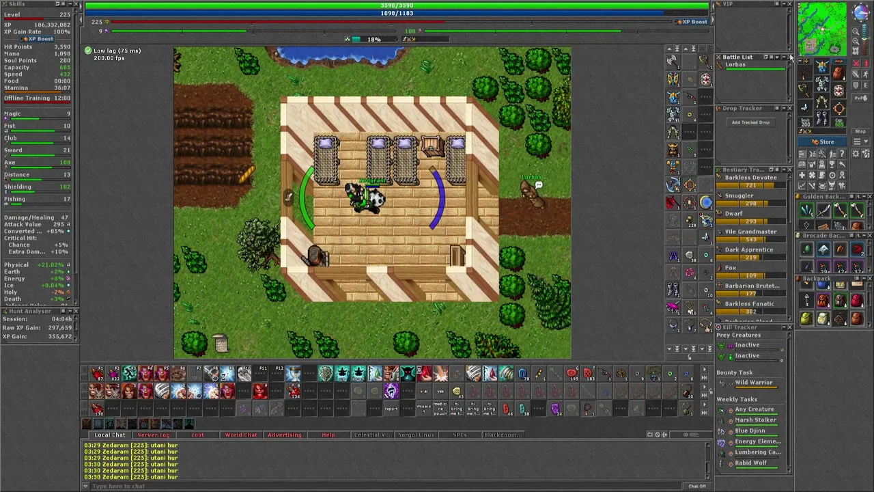Toggle the offensive fight mode icon
This screenshot has width=874, height=492.
[x=856, y=74]
